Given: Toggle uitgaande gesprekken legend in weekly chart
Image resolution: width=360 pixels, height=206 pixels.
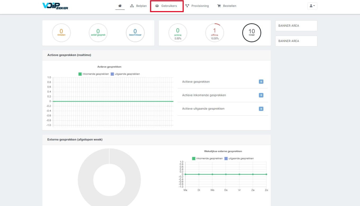Looking at the screenshot, I should click(x=239, y=158).
